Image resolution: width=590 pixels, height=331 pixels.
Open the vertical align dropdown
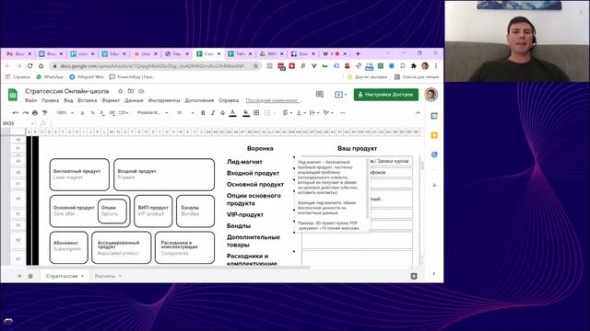(301, 112)
